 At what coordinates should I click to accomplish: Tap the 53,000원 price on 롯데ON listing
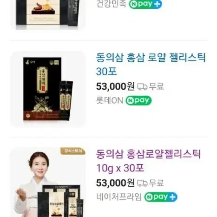pyautogui.click(x=115, y=86)
